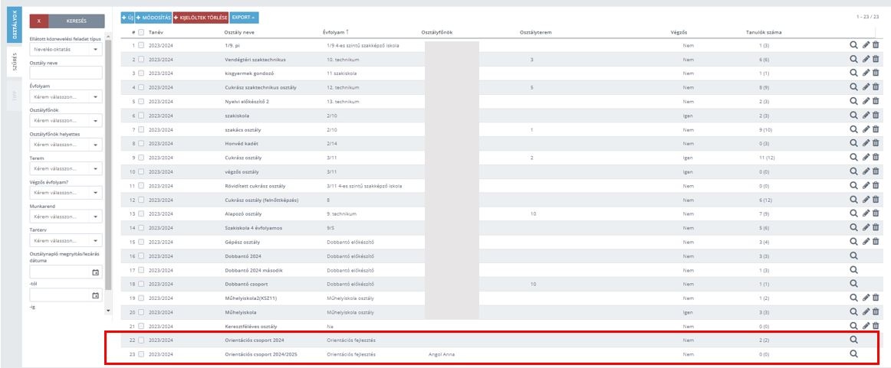This screenshot has width=891, height=368.
Task: Expand the Végzős évfolyam? dropdown
Action: pyautogui.click(x=66, y=193)
